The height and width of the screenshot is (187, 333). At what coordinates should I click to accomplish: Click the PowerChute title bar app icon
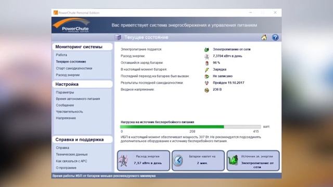tap(56, 12)
